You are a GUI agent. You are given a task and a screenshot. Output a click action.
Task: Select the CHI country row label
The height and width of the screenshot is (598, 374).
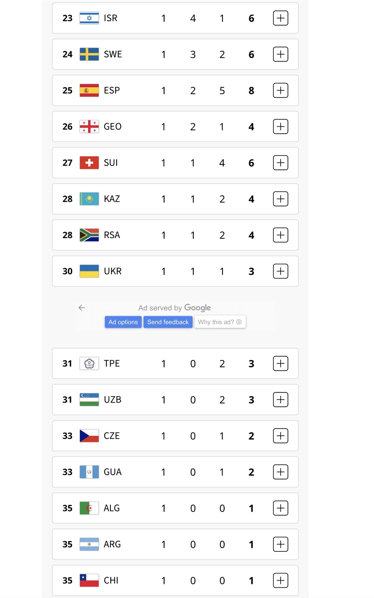[x=111, y=580]
